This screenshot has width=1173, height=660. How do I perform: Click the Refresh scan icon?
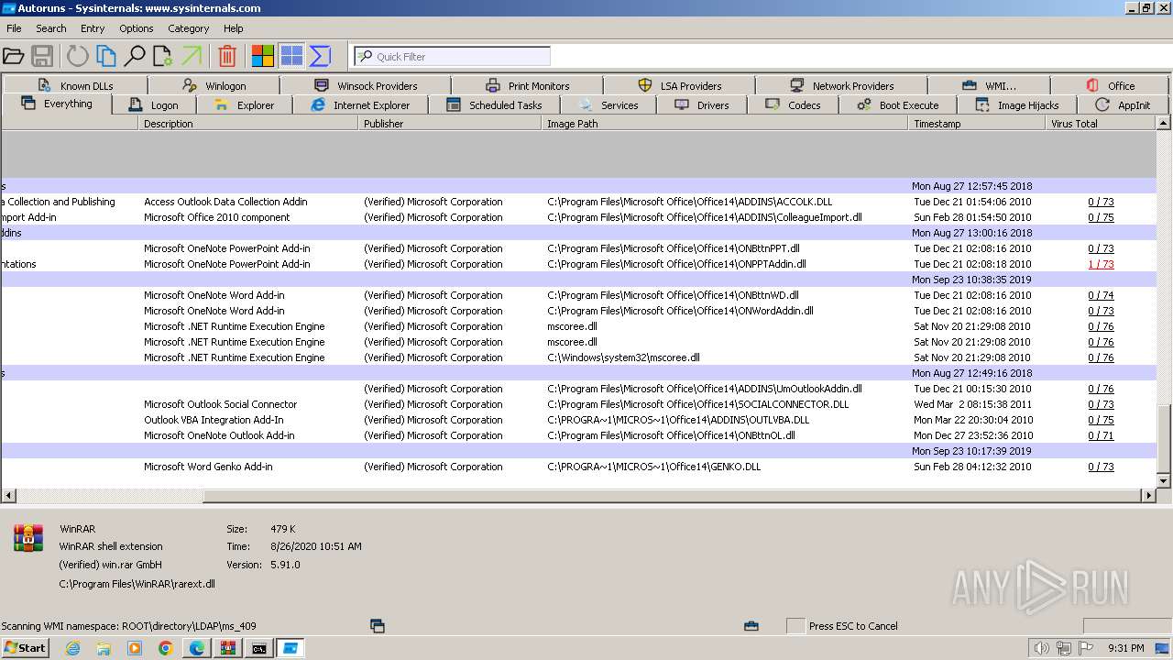click(x=78, y=56)
